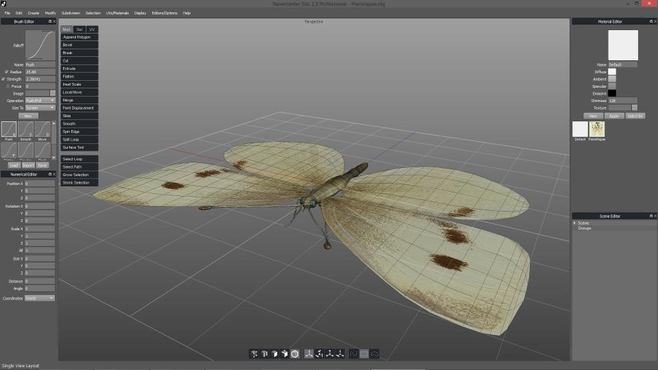
Task: Undock the Material Editor panel
Action: pos(651,21)
